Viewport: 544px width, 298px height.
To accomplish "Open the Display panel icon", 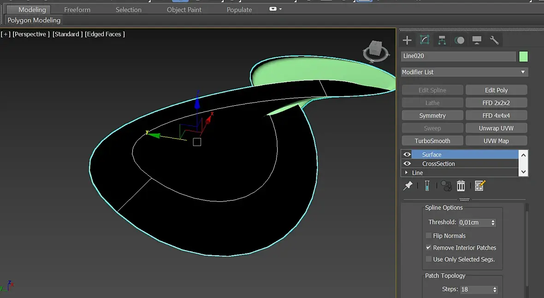I will (x=477, y=40).
